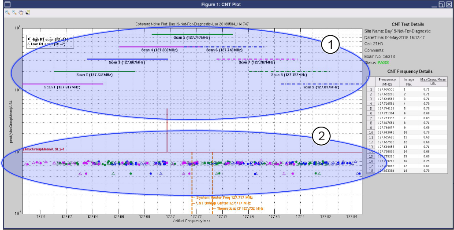Click the Scan 5 (127.717MHz) green line
This screenshot has width=454, height=230.
pyautogui.click(x=192, y=34)
